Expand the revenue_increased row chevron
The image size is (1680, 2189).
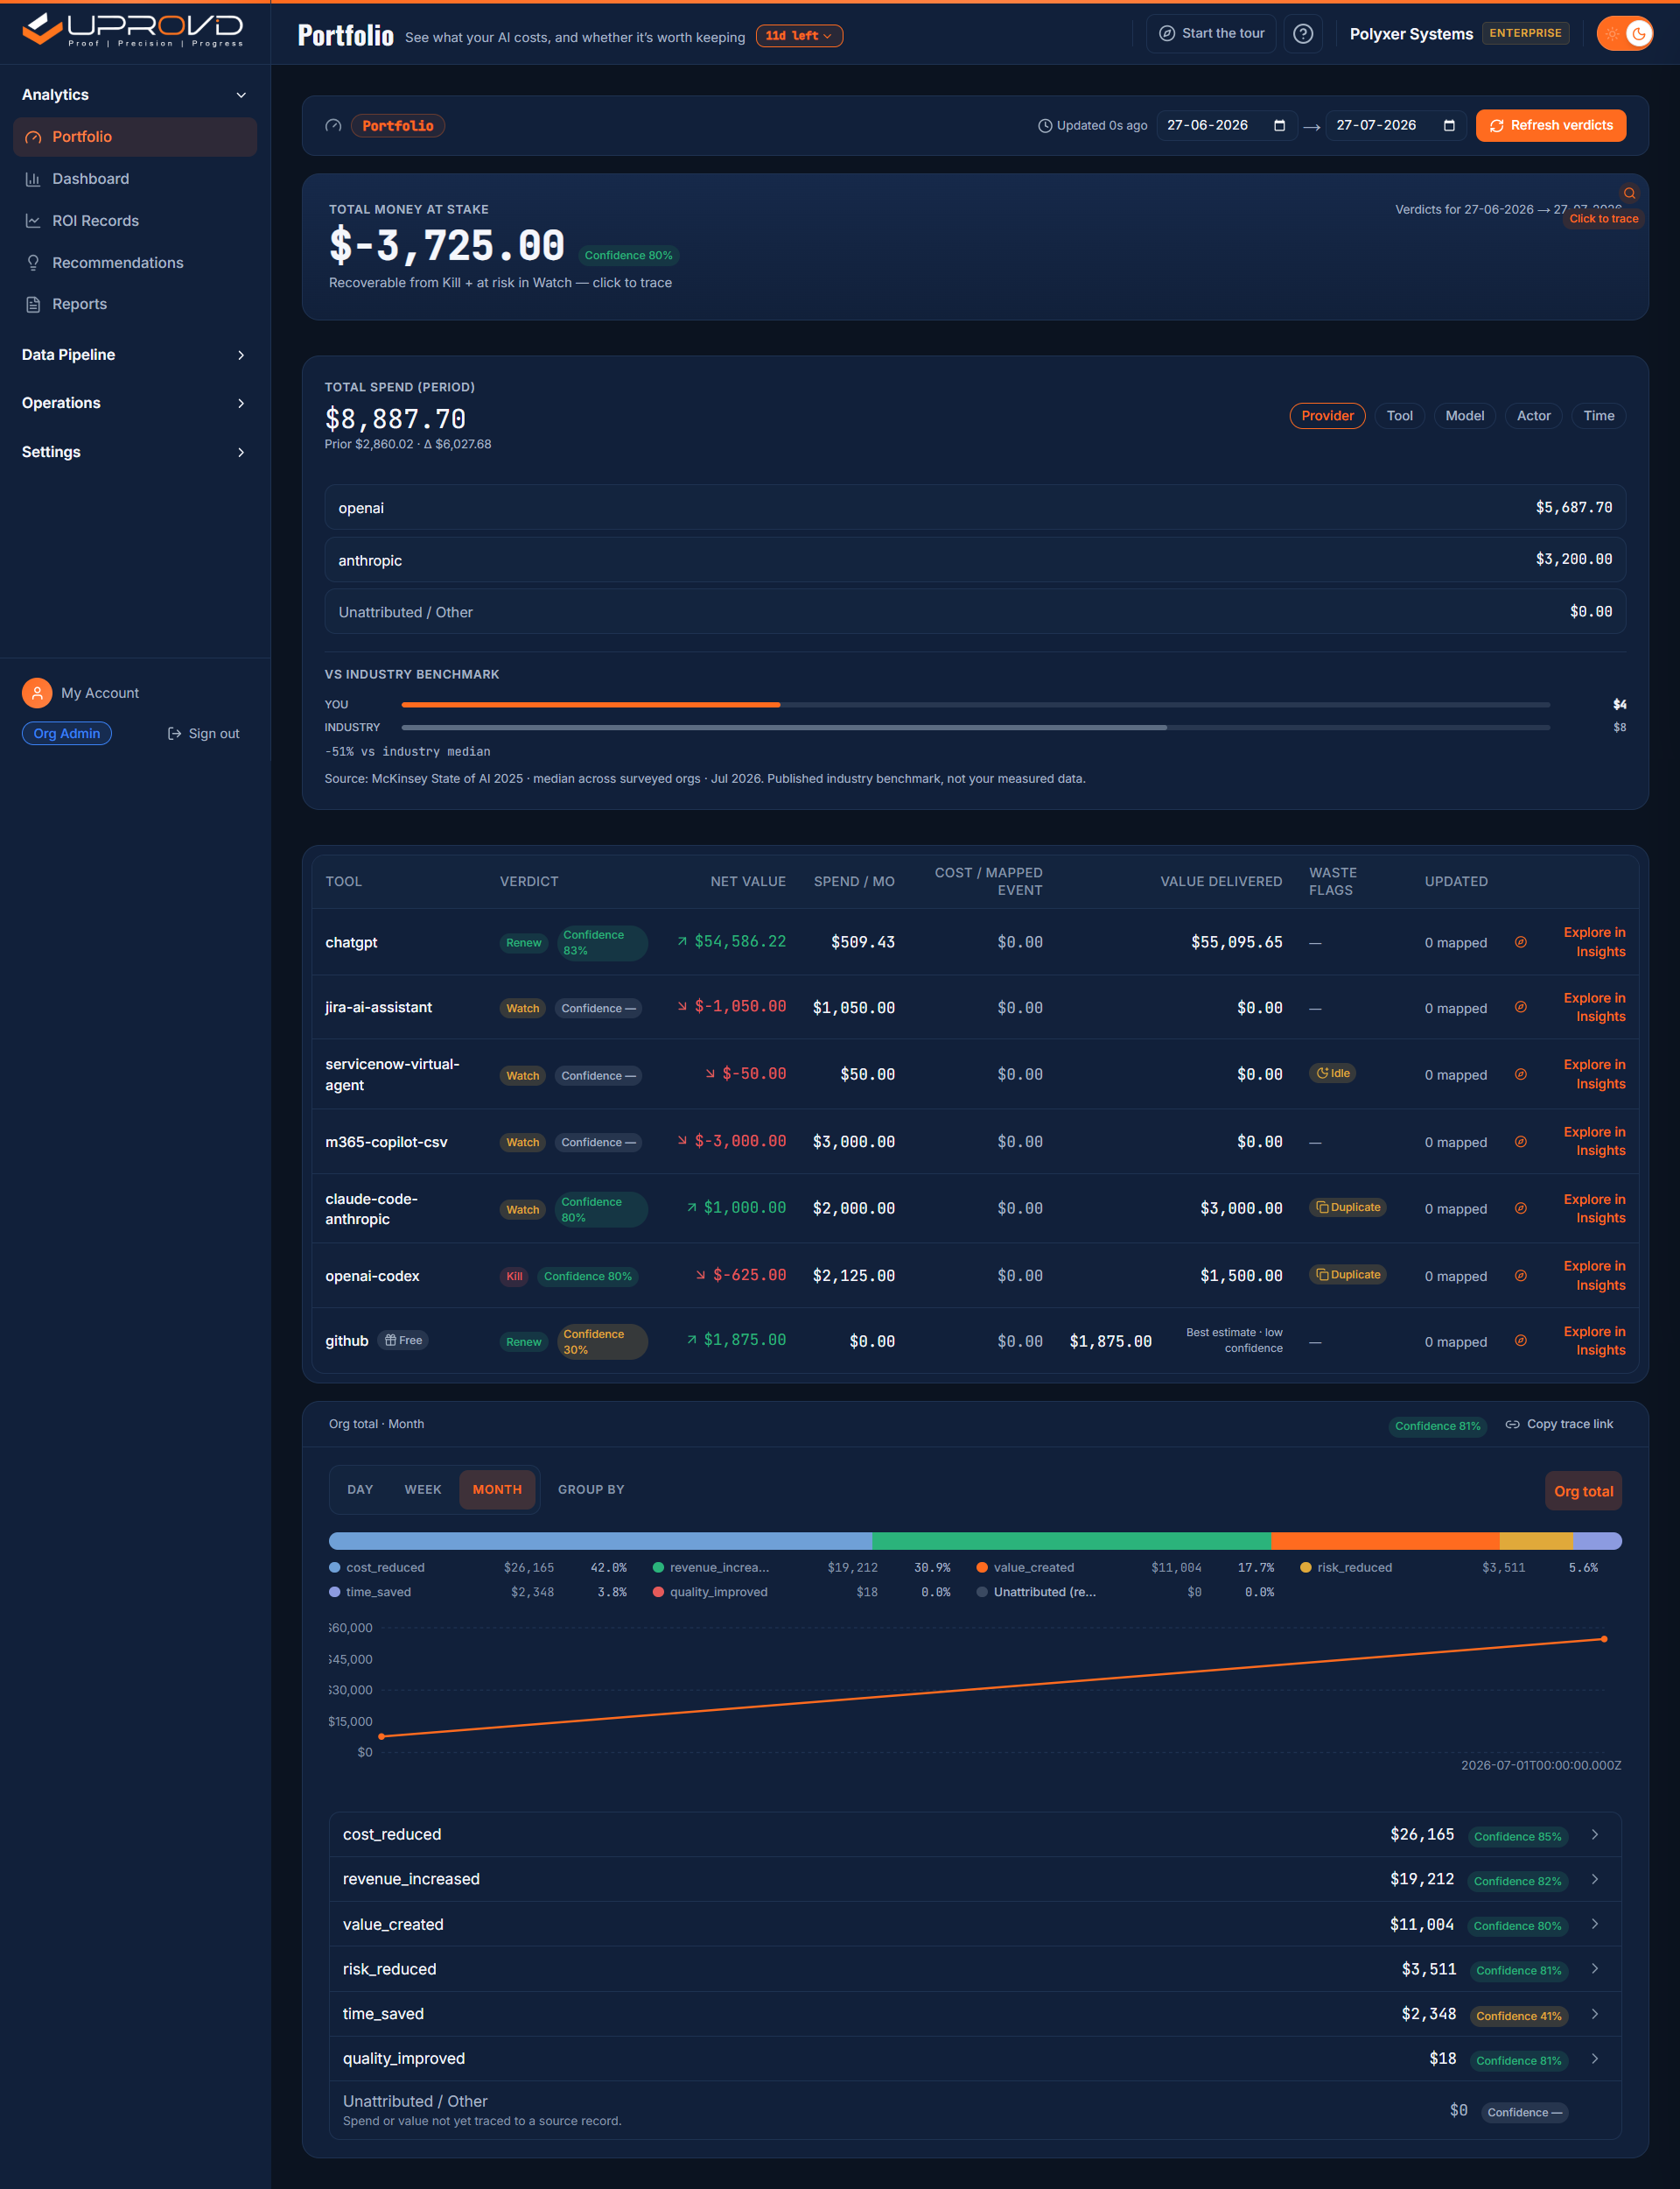1595,1880
